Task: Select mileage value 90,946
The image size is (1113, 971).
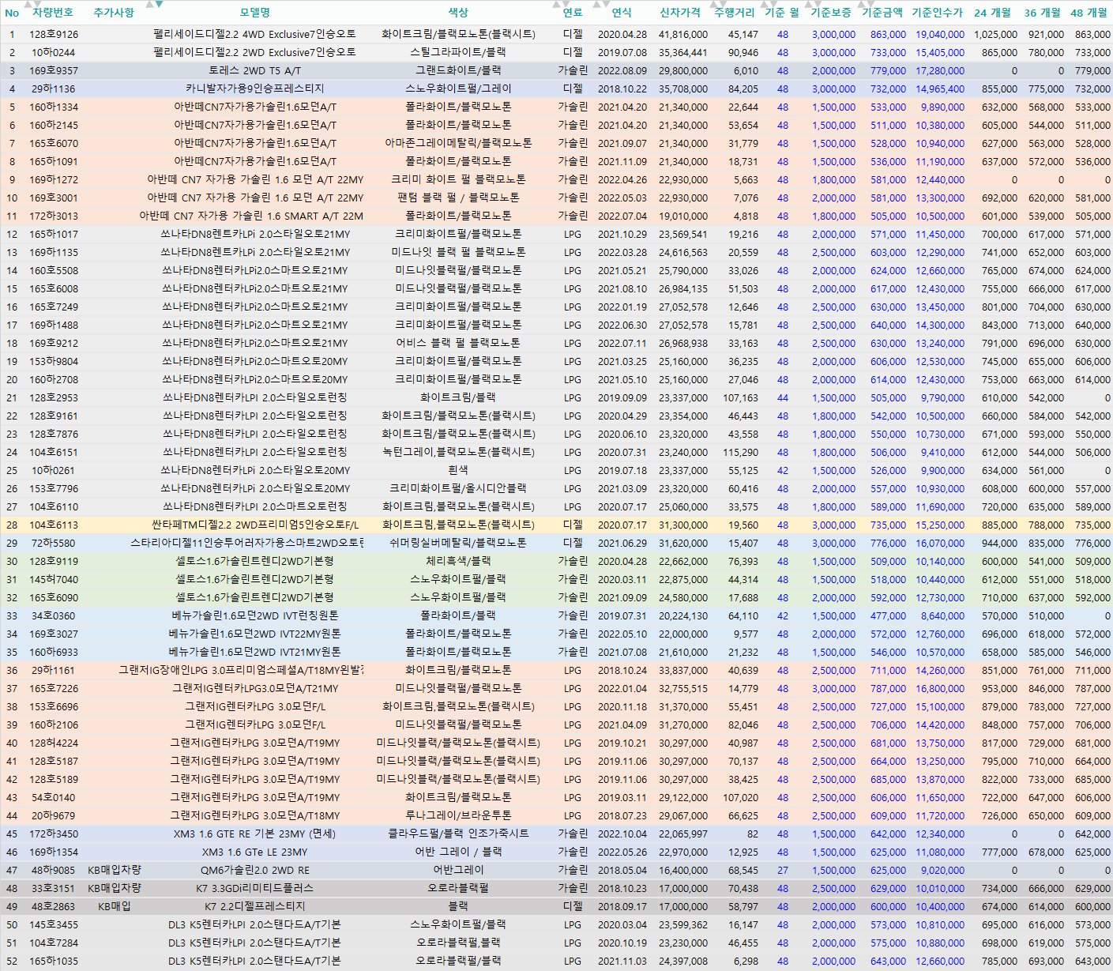Action: (x=743, y=53)
